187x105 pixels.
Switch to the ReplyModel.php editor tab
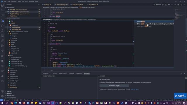77,5
